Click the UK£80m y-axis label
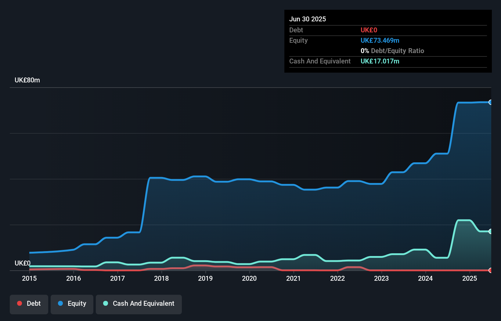501x321 pixels. tap(27, 80)
